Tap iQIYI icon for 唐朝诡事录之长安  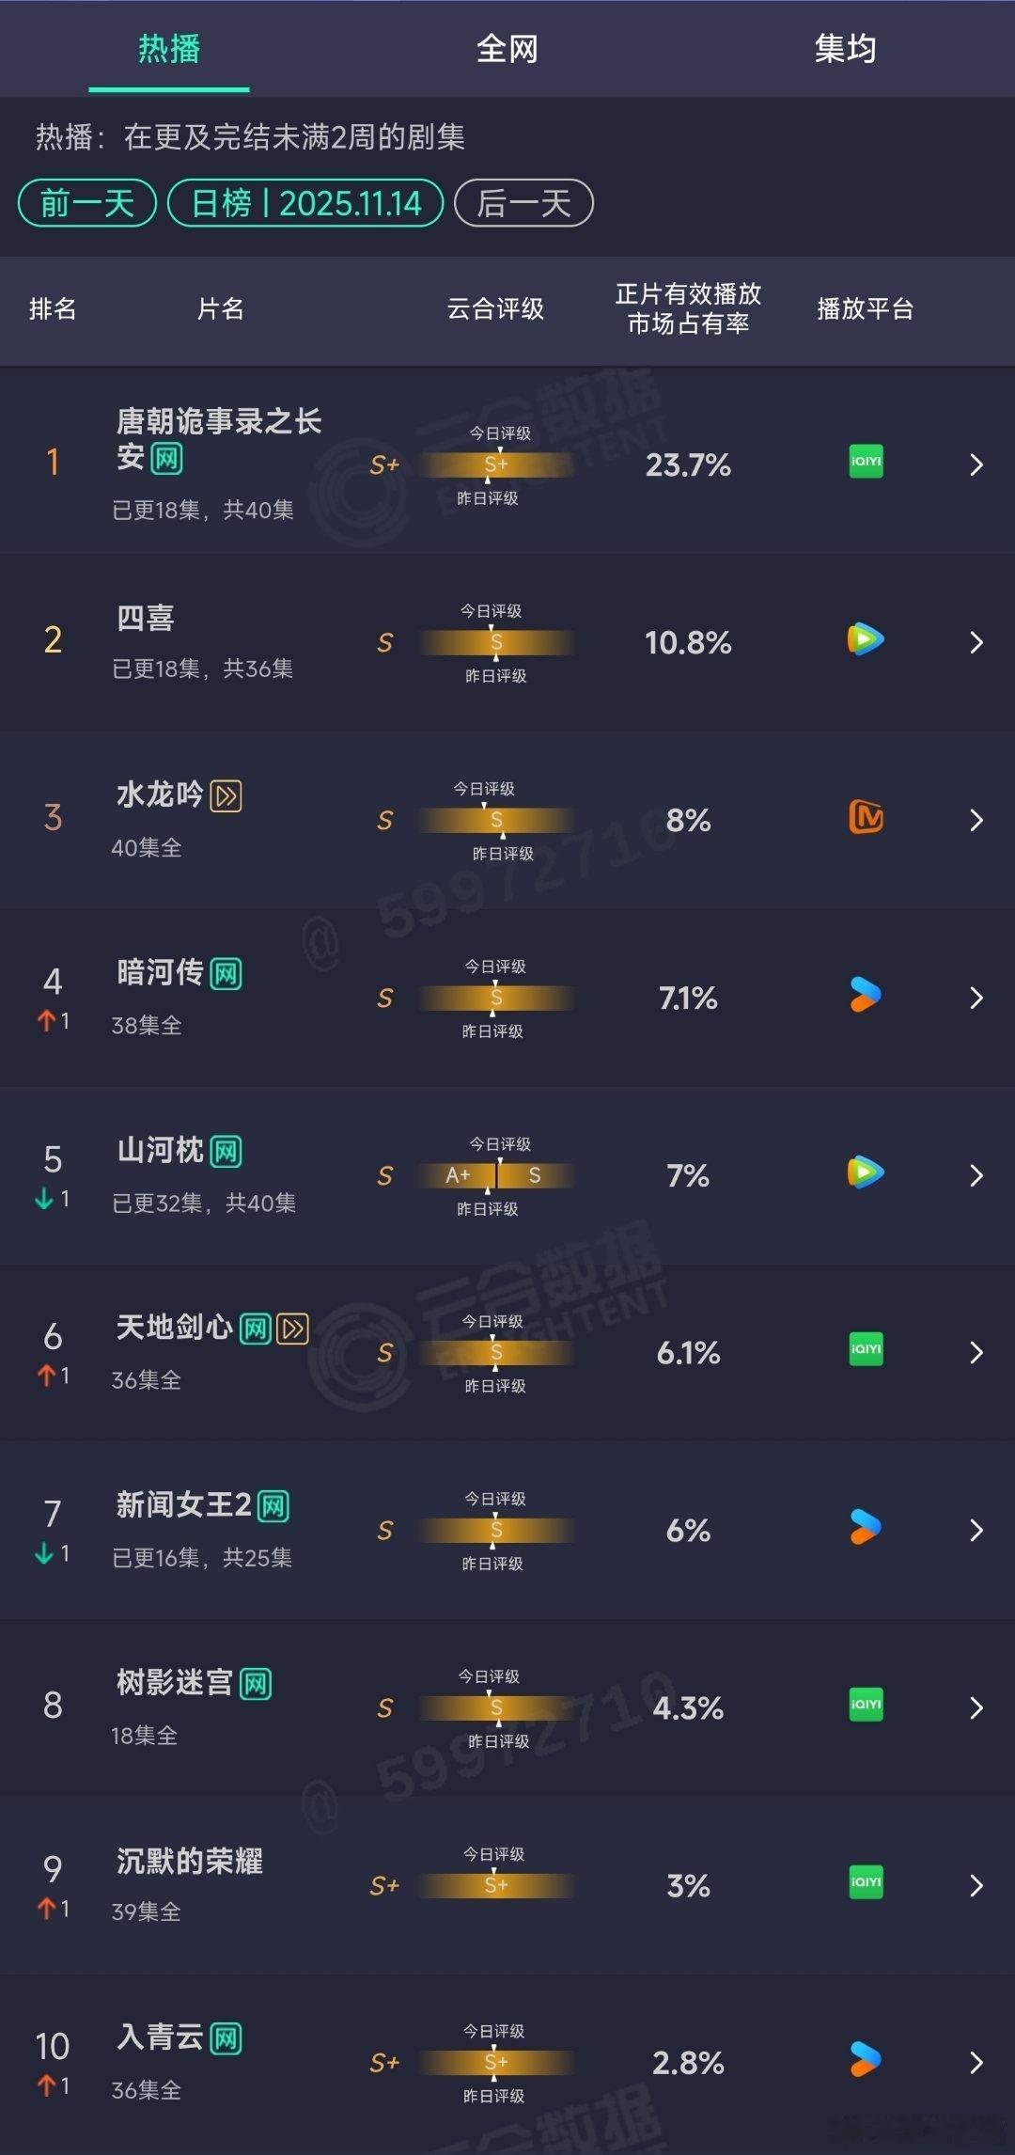pyautogui.click(x=866, y=462)
